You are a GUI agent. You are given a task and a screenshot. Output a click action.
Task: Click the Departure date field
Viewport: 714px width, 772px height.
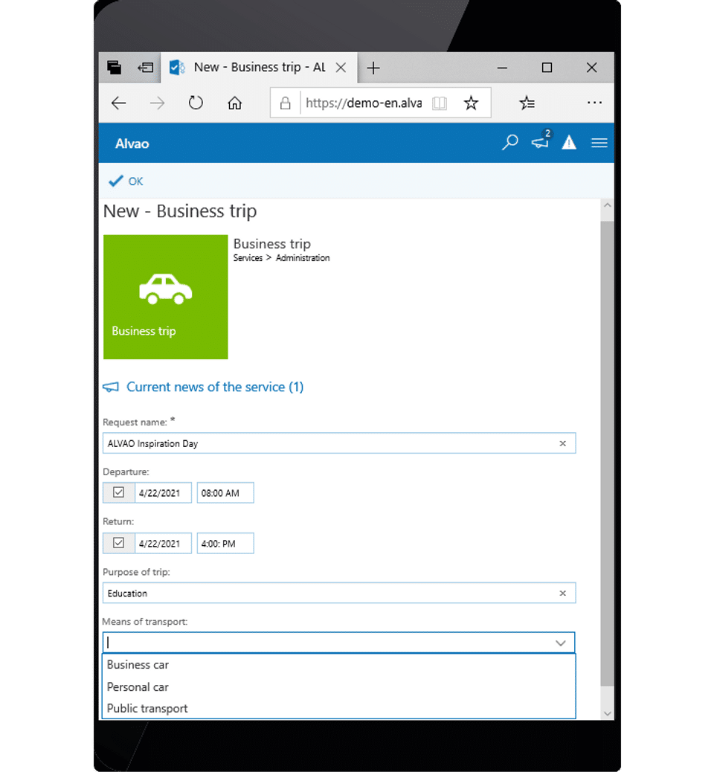[162, 493]
